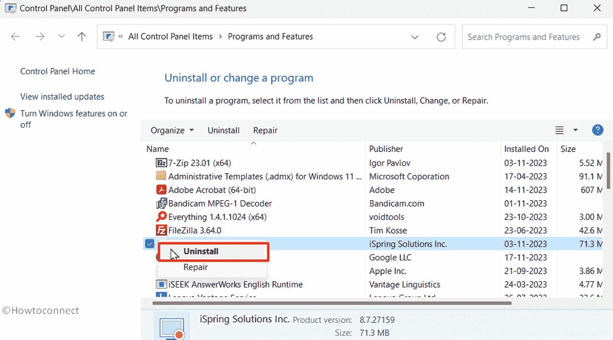Open Control Panel Home link
Screen dimensions: 613x340
click(57, 72)
